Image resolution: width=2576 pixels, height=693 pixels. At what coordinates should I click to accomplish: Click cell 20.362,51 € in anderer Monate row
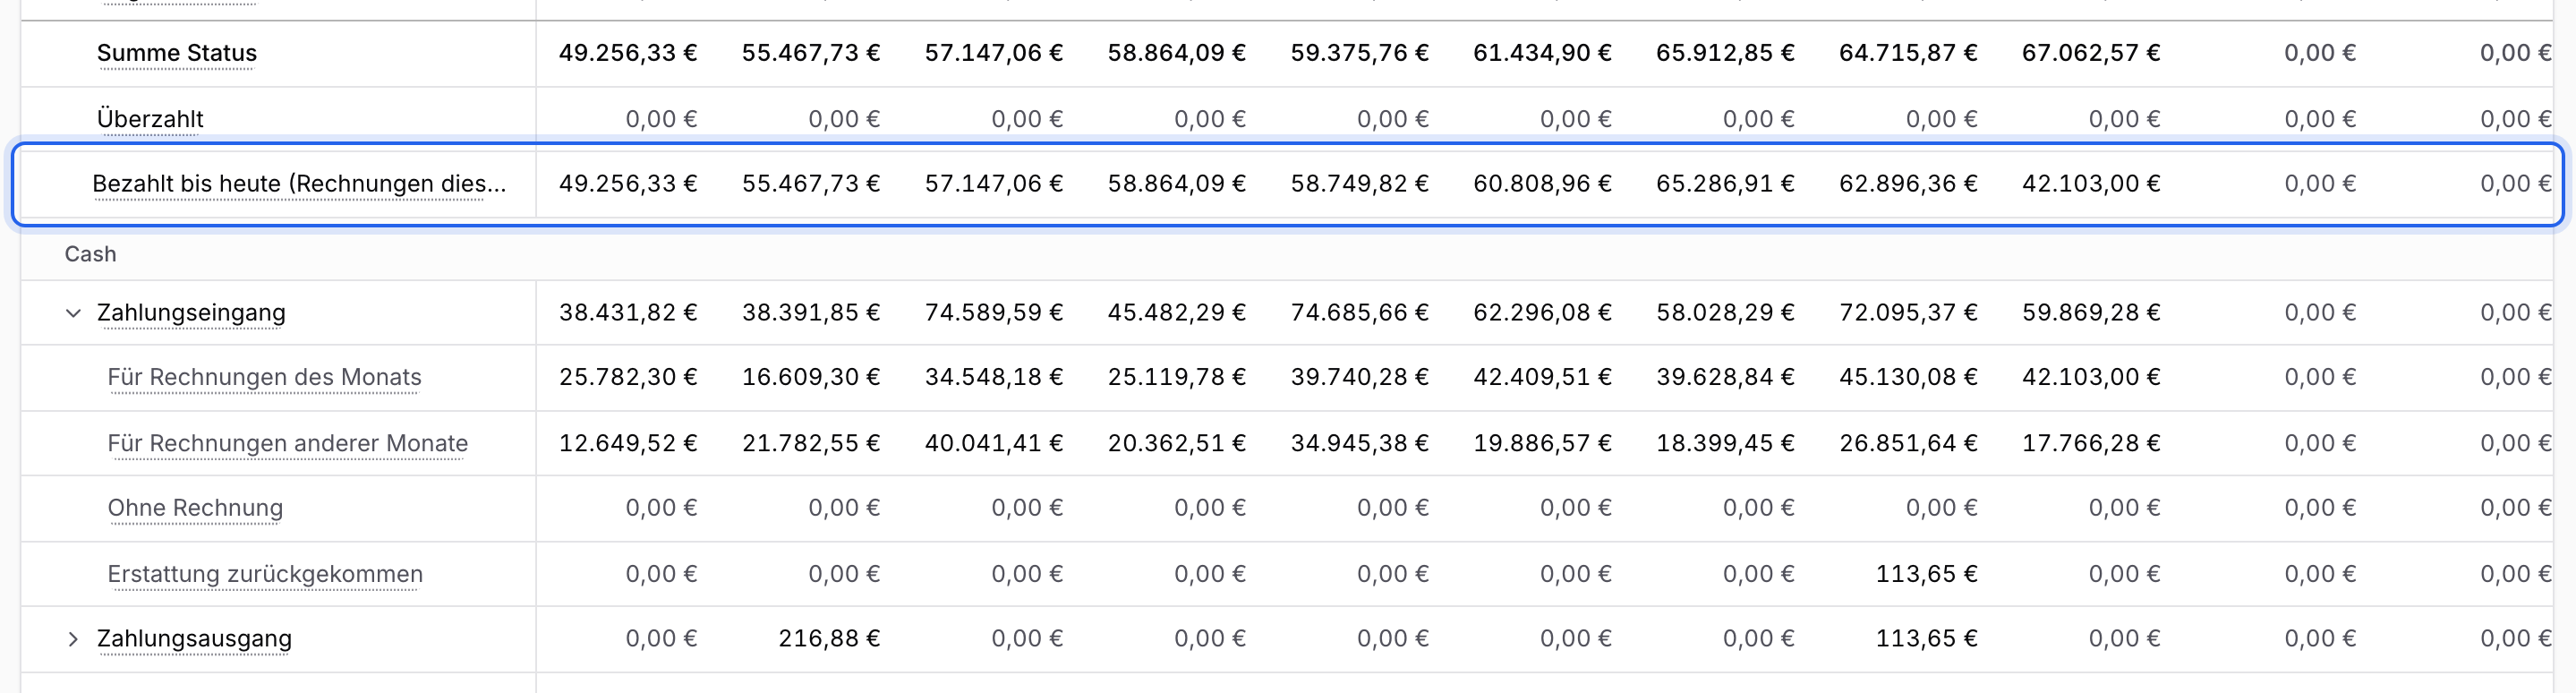pyautogui.click(x=1177, y=443)
